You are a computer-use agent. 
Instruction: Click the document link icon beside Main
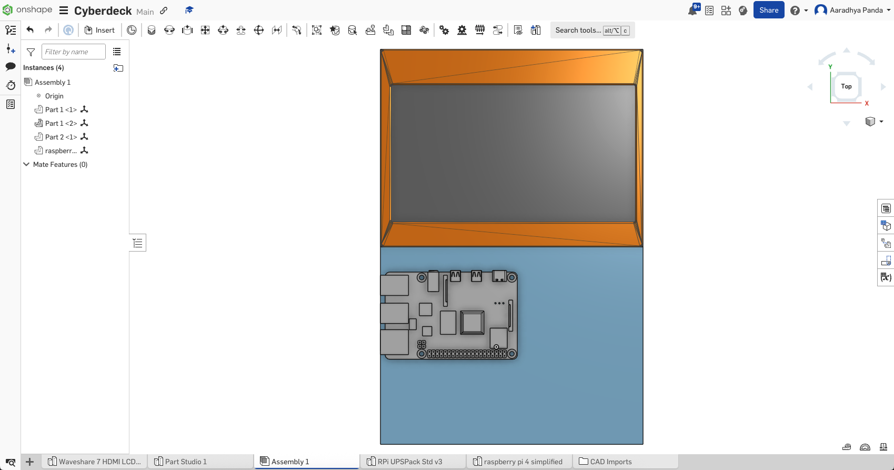164,11
